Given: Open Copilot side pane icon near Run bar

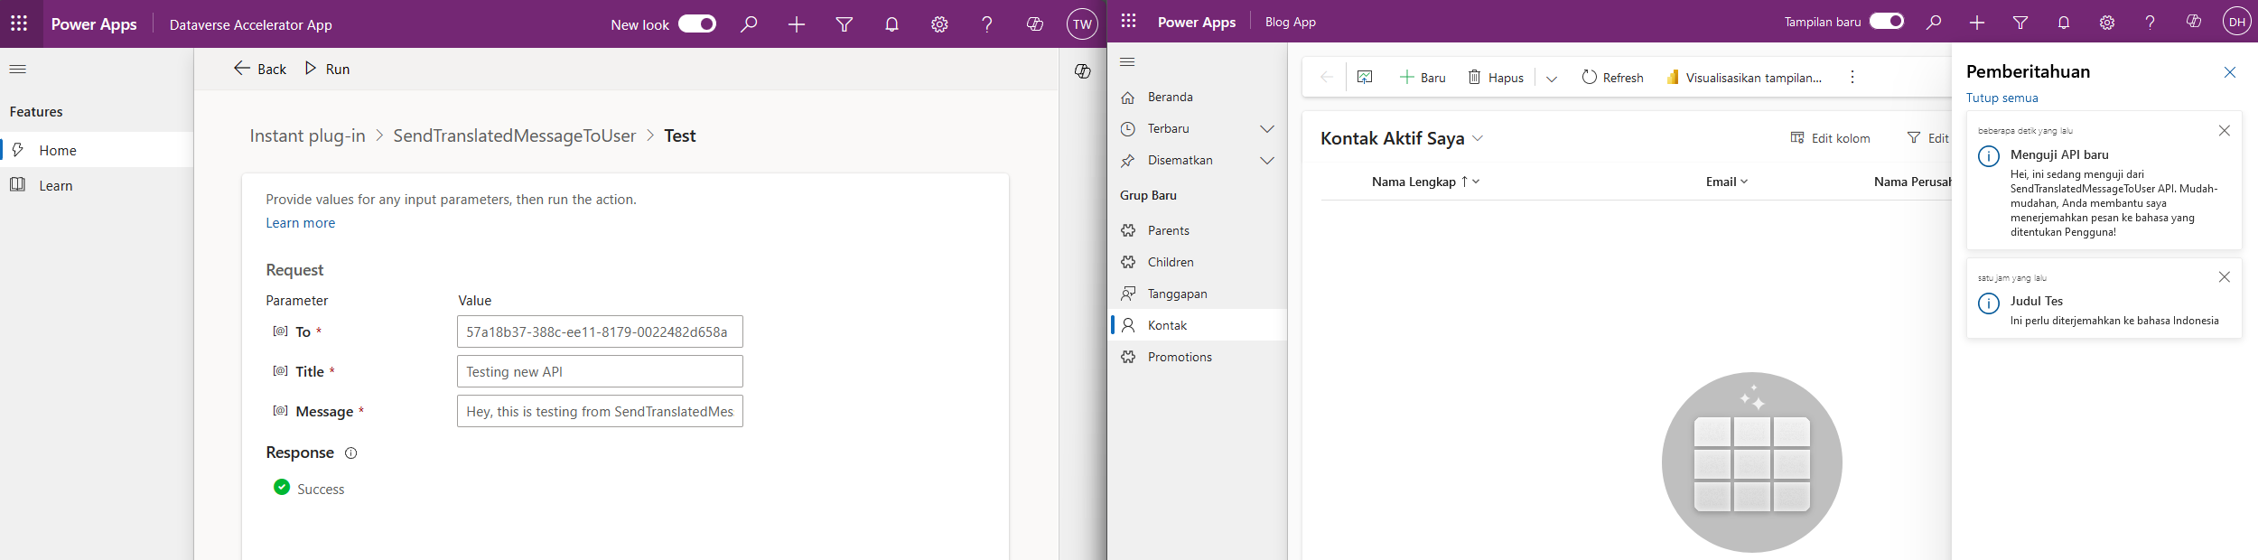Looking at the screenshot, I should click(1082, 71).
